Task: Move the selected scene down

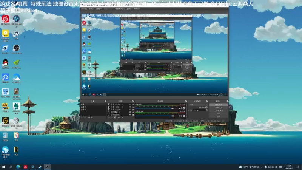Action: [x=92, y=117]
